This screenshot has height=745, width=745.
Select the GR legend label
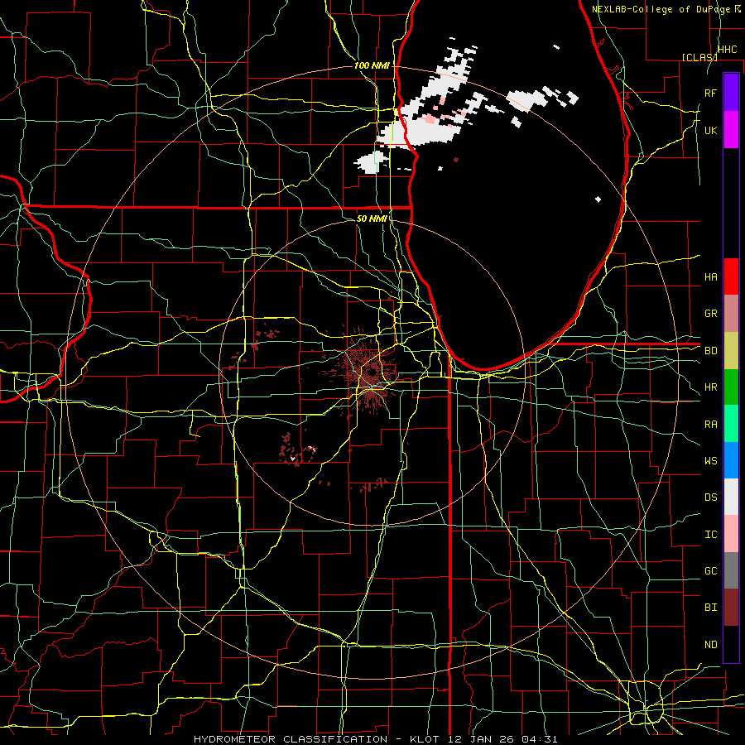click(711, 314)
